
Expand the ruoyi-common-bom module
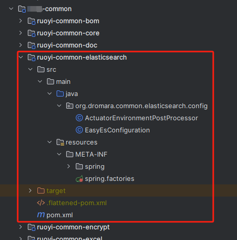(21, 21)
